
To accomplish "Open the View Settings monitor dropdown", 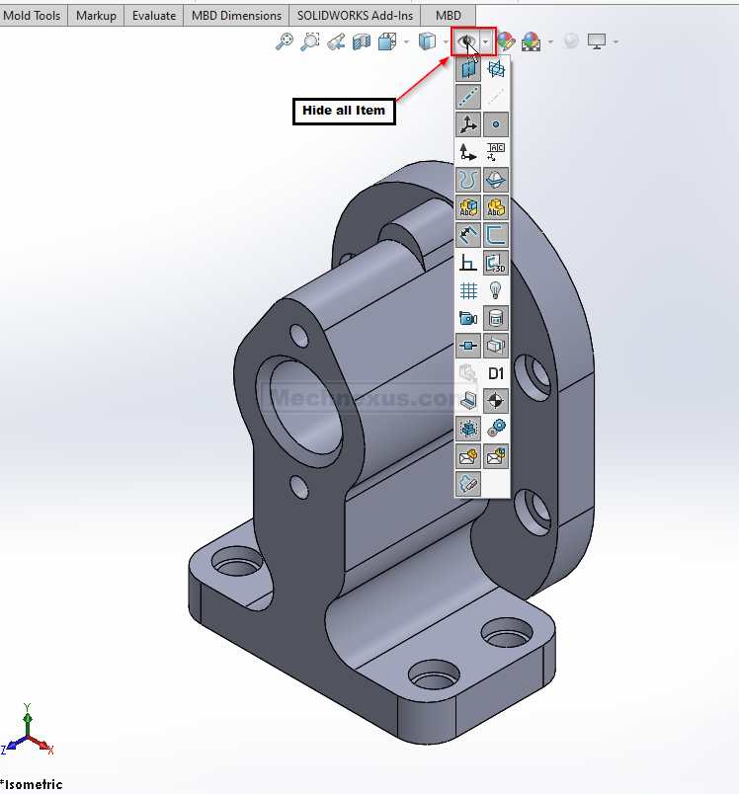I will (616, 41).
